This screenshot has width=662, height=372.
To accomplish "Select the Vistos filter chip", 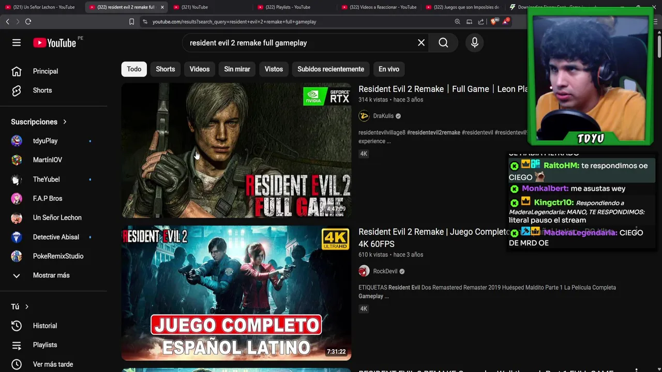I will 274,69.
